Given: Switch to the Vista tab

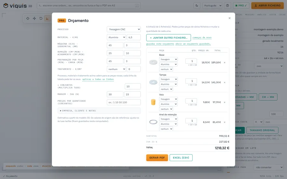Looking at the screenshot, I should pyautogui.click(x=273, y=15).
